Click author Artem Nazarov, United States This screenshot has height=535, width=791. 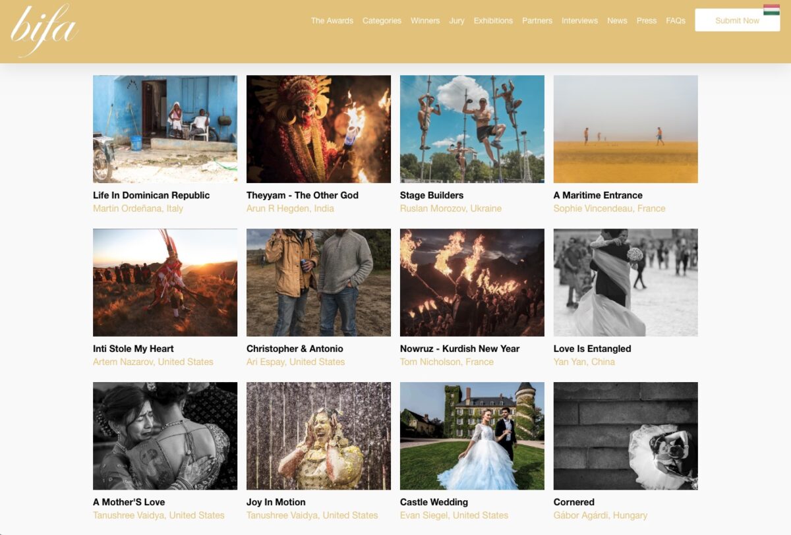pyautogui.click(x=153, y=362)
